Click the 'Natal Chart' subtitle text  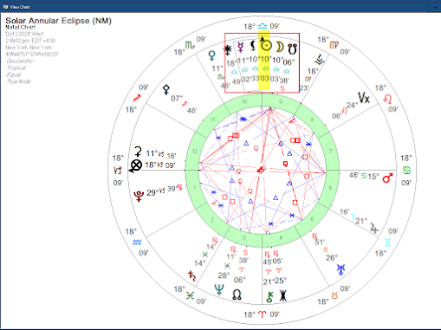(x=20, y=27)
